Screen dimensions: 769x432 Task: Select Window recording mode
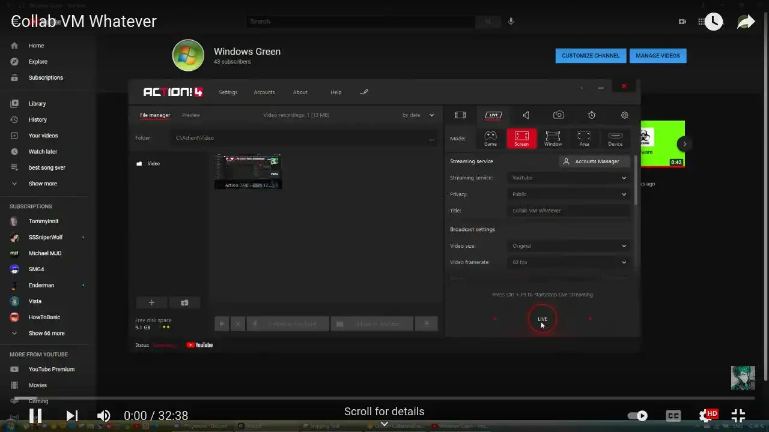(x=553, y=139)
